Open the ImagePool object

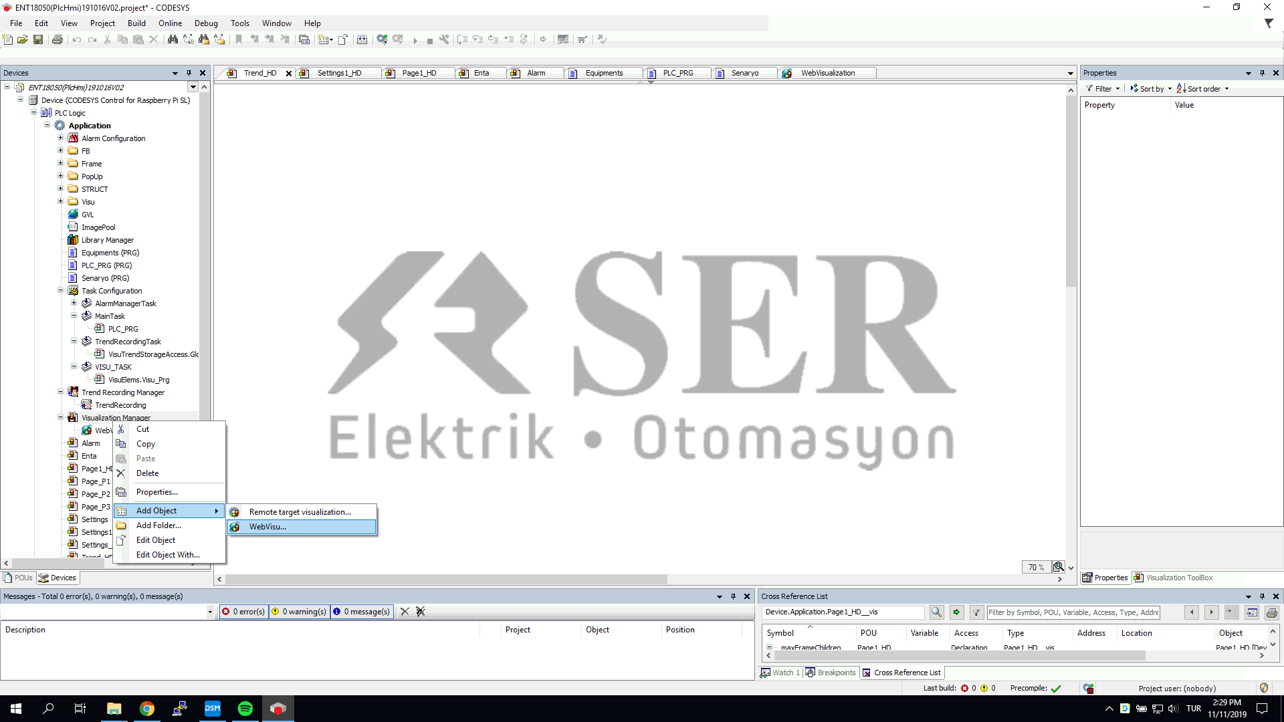click(98, 227)
